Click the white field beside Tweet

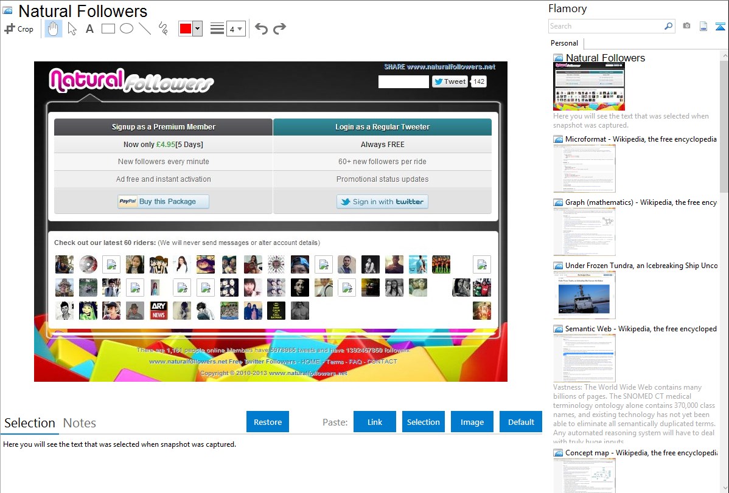tap(403, 82)
